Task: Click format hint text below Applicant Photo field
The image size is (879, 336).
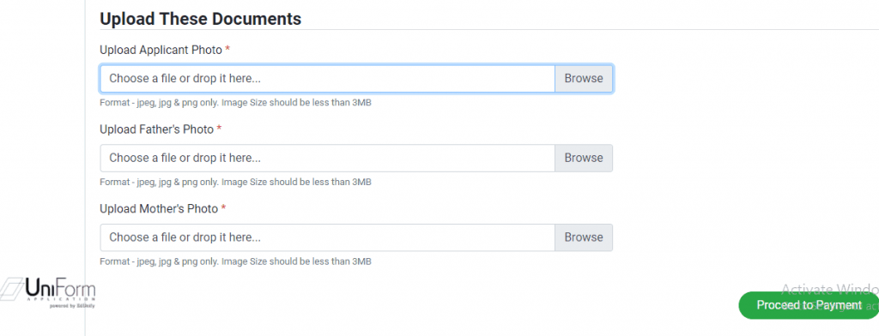Action: 235,103
